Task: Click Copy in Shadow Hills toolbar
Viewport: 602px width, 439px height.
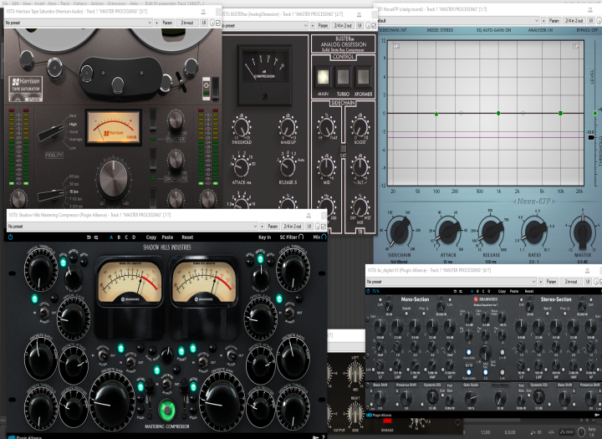Action: point(150,237)
